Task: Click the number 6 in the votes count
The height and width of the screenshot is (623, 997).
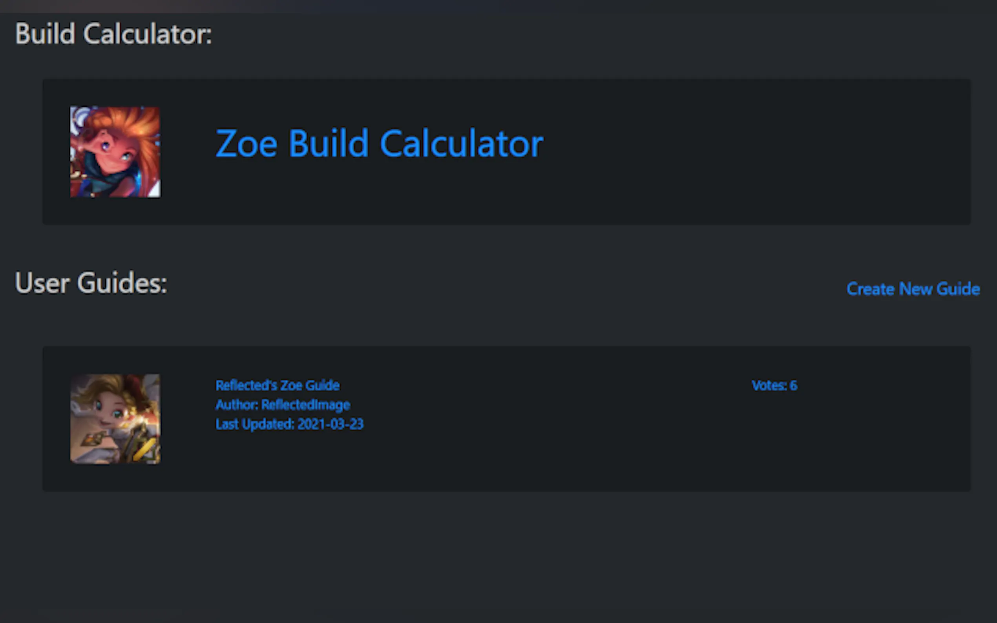Action: pos(793,385)
